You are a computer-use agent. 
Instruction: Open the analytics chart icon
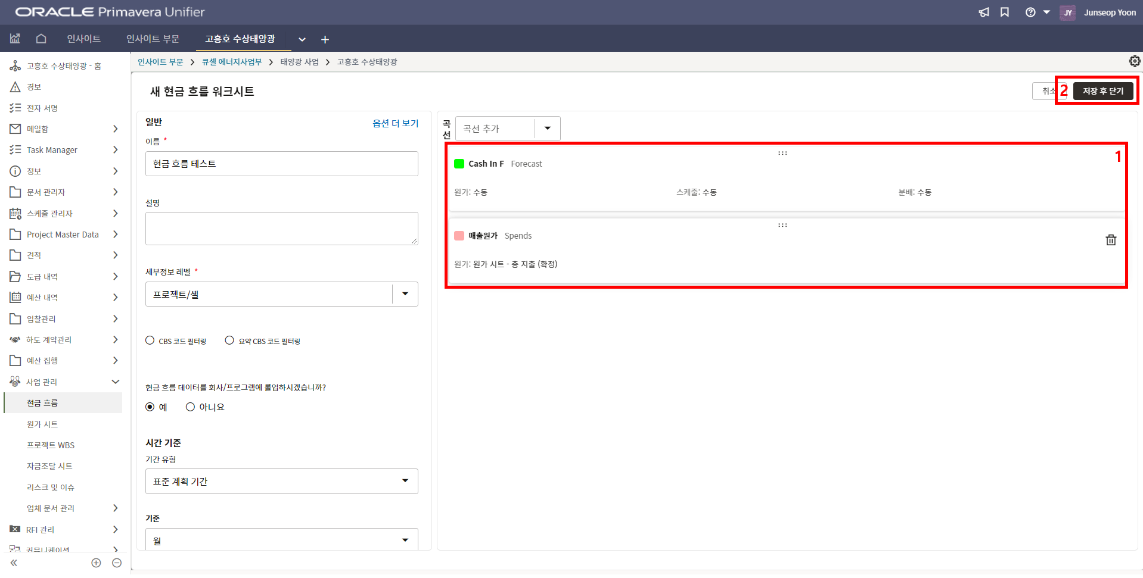[x=15, y=39]
